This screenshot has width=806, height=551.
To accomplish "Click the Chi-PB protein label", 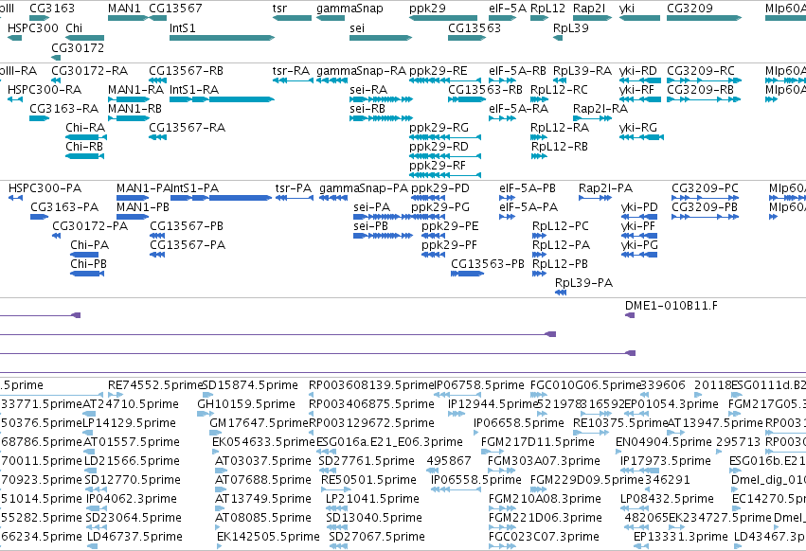I will (88, 264).
